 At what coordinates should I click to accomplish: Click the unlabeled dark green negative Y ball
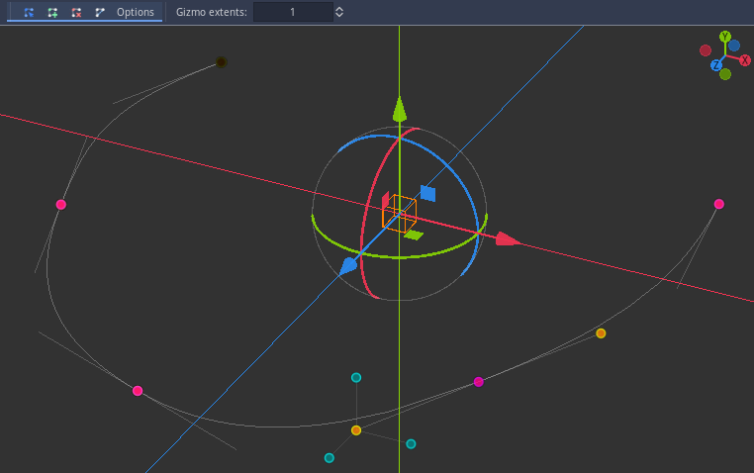tap(725, 74)
